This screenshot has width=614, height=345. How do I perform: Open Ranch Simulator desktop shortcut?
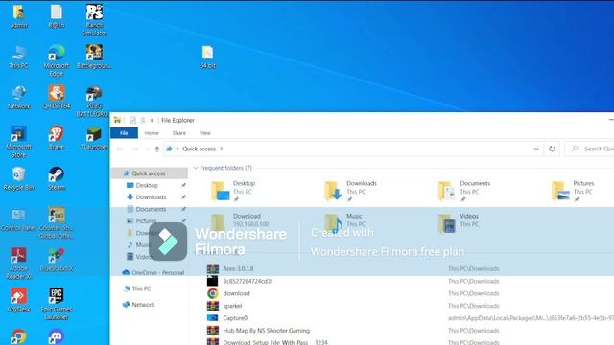point(94,19)
